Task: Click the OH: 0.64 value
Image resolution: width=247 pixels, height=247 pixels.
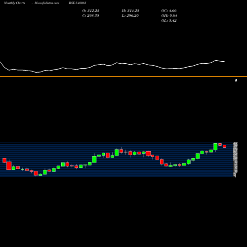Action: [169, 16]
